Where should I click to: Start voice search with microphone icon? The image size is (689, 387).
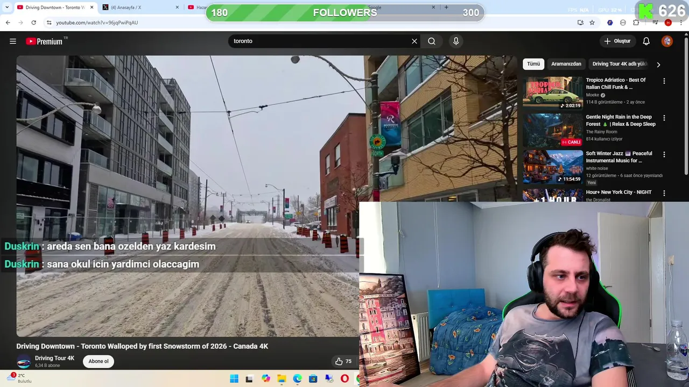pyautogui.click(x=456, y=41)
